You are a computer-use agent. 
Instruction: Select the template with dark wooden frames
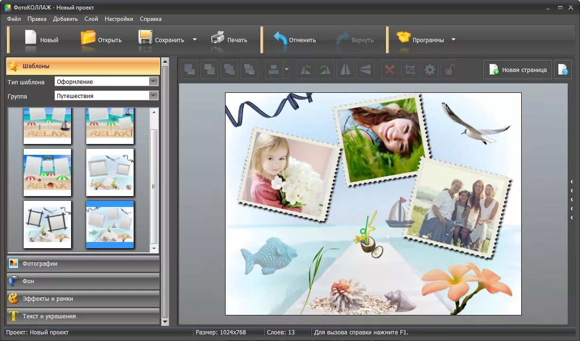47,224
